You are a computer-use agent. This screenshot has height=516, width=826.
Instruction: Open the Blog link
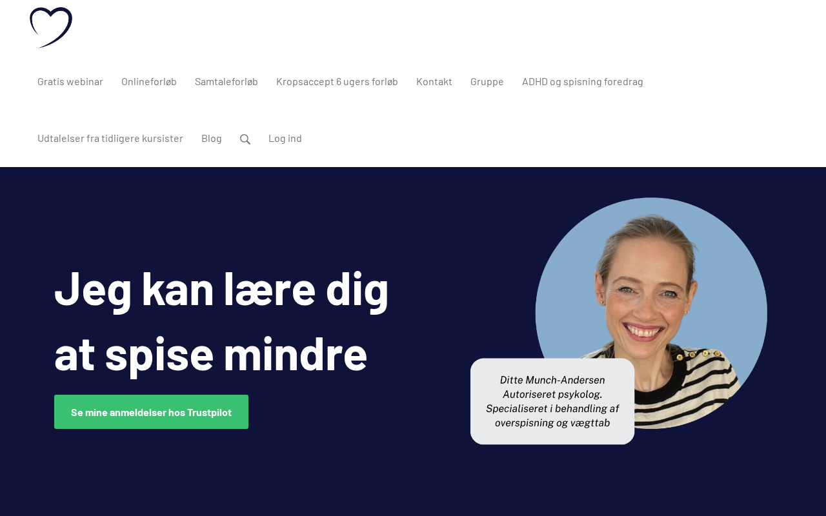tap(212, 138)
